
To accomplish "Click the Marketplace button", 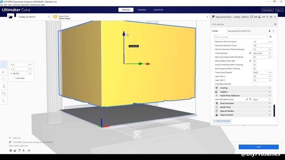I will point(268,10).
